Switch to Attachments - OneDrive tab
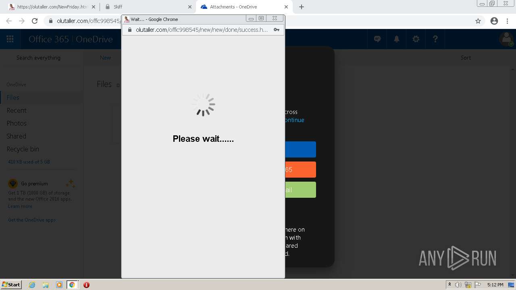 243,7
